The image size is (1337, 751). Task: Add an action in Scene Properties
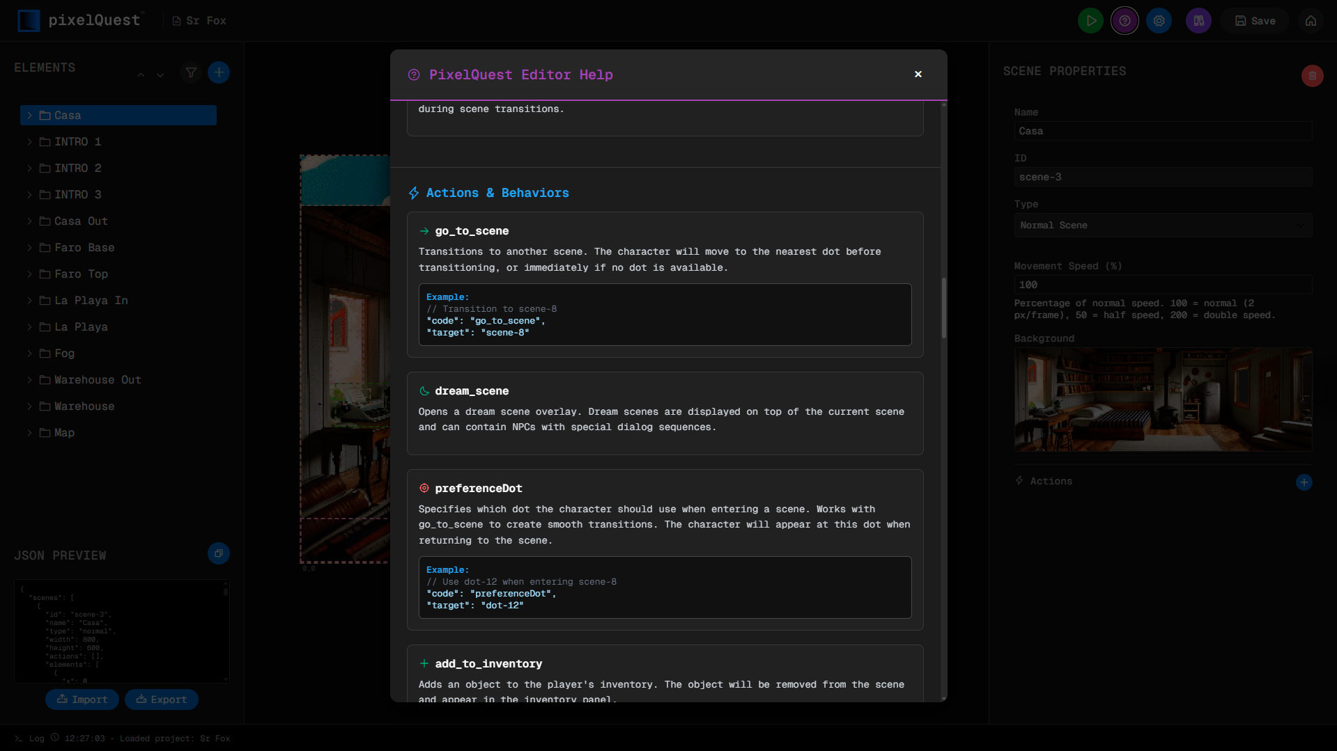click(x=1304, y=482)
